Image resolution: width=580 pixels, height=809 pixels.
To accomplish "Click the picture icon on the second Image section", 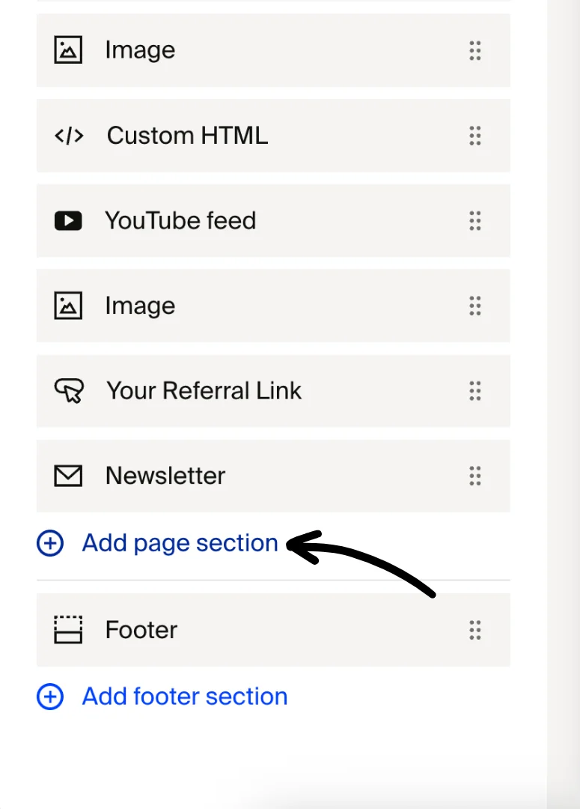I will [x=69, y=305].
